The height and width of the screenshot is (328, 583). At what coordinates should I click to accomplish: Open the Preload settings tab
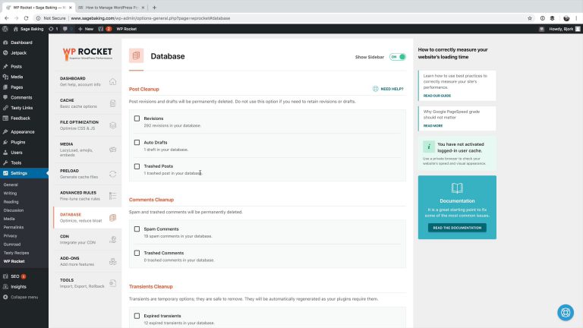(x=87, y=174)
